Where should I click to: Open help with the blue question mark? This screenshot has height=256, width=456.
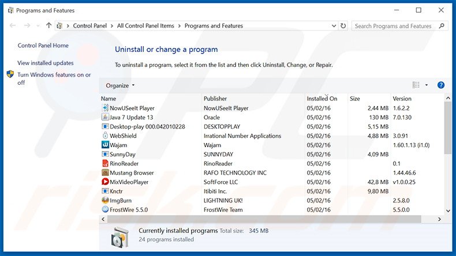(440, 85)
